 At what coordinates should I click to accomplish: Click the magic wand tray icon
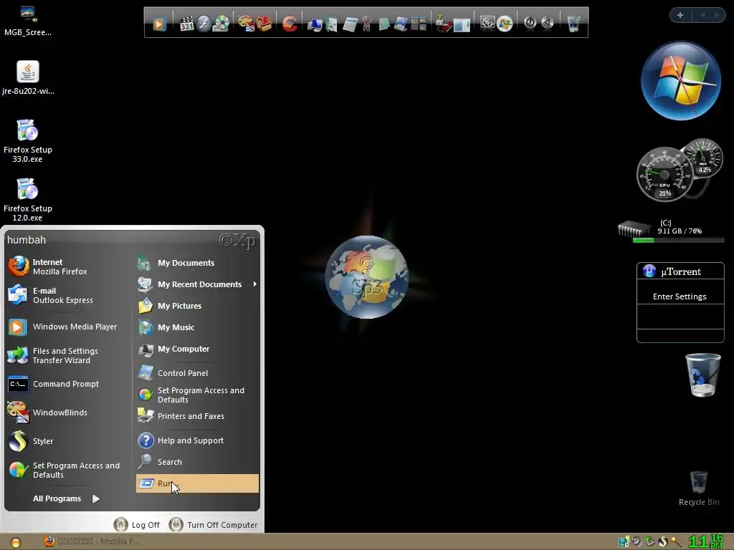[x=675, y=541]
